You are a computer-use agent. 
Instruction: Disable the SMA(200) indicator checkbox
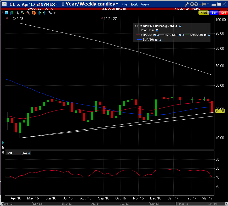(x=205, y=35)
